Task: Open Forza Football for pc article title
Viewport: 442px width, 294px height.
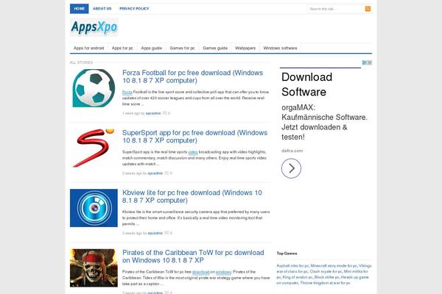Action: 193,76
